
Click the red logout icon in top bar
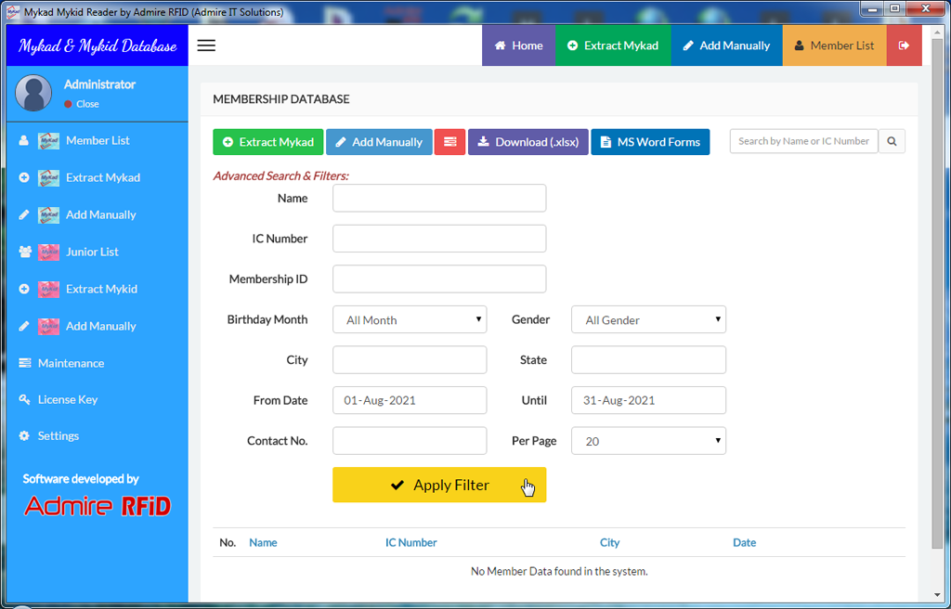click(x=904, y=45)
